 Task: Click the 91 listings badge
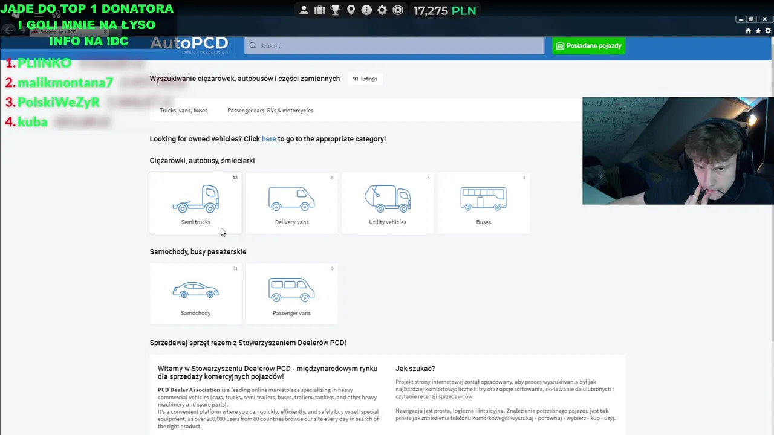click(x=365, y=79)
